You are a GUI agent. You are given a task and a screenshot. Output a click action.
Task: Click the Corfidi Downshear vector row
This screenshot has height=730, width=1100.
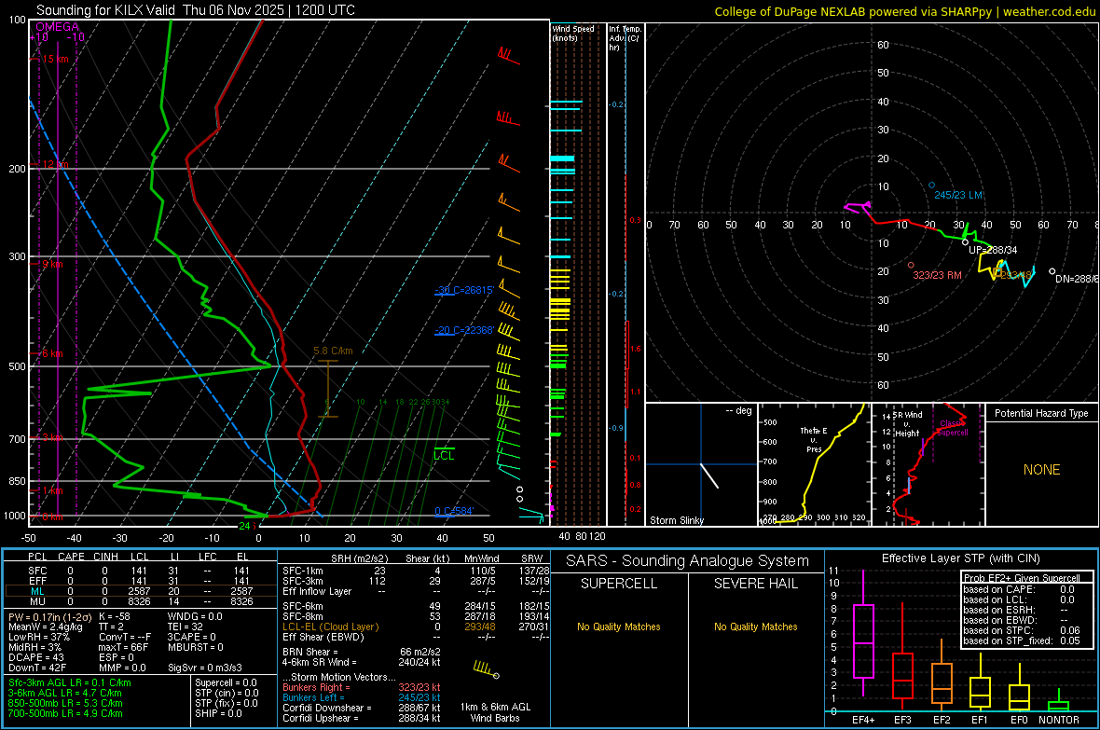click(x=362, y=709)
